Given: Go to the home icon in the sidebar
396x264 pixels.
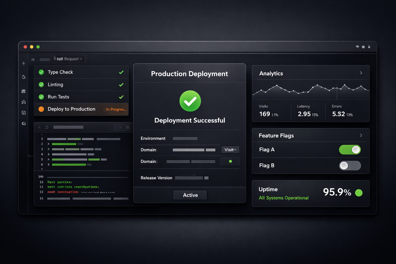Looking at the screenshot, I should 24,102.
